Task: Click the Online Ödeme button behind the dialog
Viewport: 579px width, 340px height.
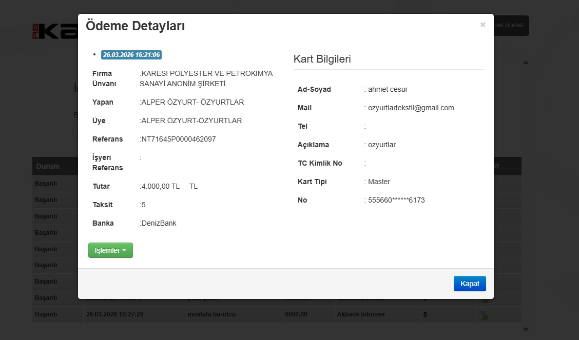Action: click(510, 26)
